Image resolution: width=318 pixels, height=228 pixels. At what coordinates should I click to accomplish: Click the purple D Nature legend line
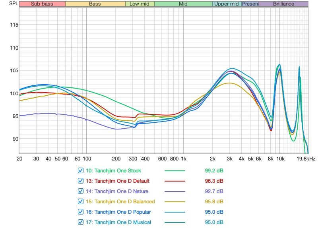pyautogui.click(x=175, y=191)
